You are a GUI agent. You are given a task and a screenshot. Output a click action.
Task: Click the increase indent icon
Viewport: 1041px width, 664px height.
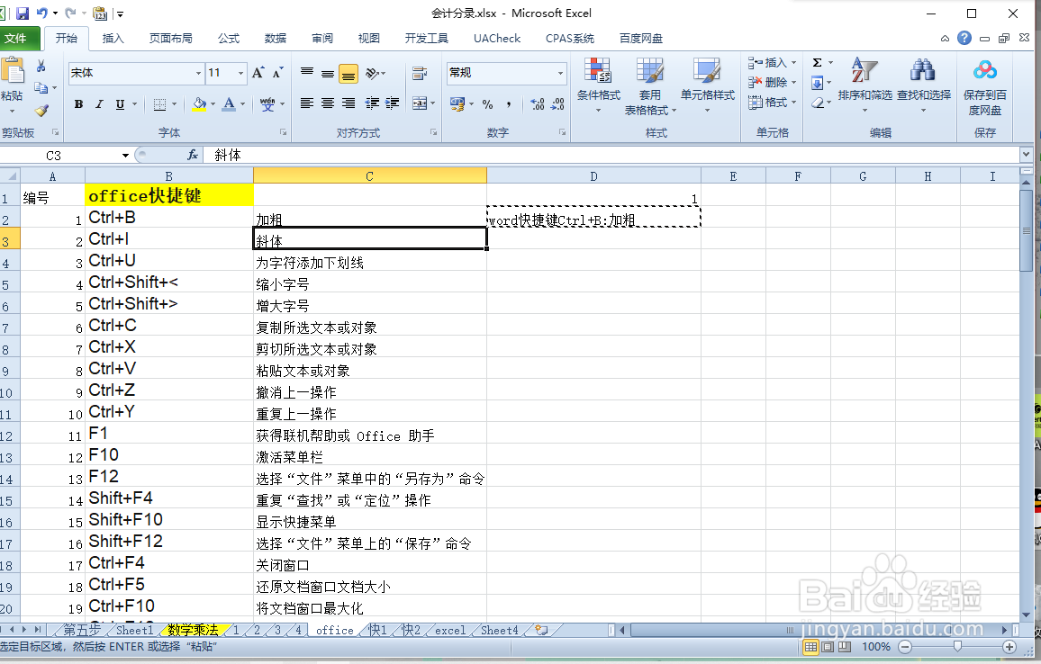(x=393, y=103)
